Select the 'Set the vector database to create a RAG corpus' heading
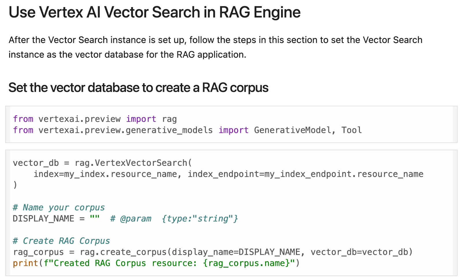 [x=139, y=87]
